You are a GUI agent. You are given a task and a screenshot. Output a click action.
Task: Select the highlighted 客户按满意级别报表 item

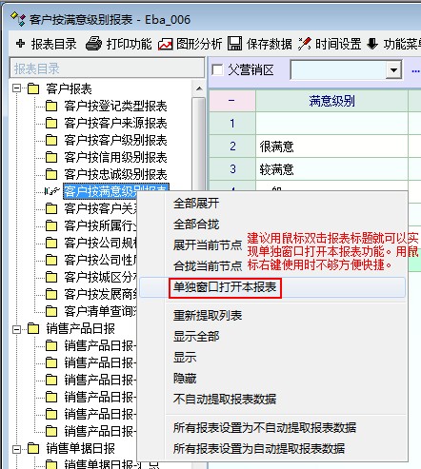coord(115,191)
